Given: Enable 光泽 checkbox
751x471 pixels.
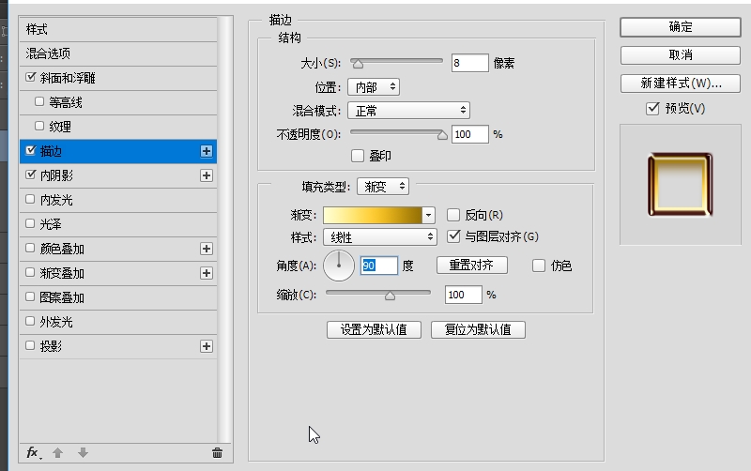Looking at the screenshot, I should (30, 223).
